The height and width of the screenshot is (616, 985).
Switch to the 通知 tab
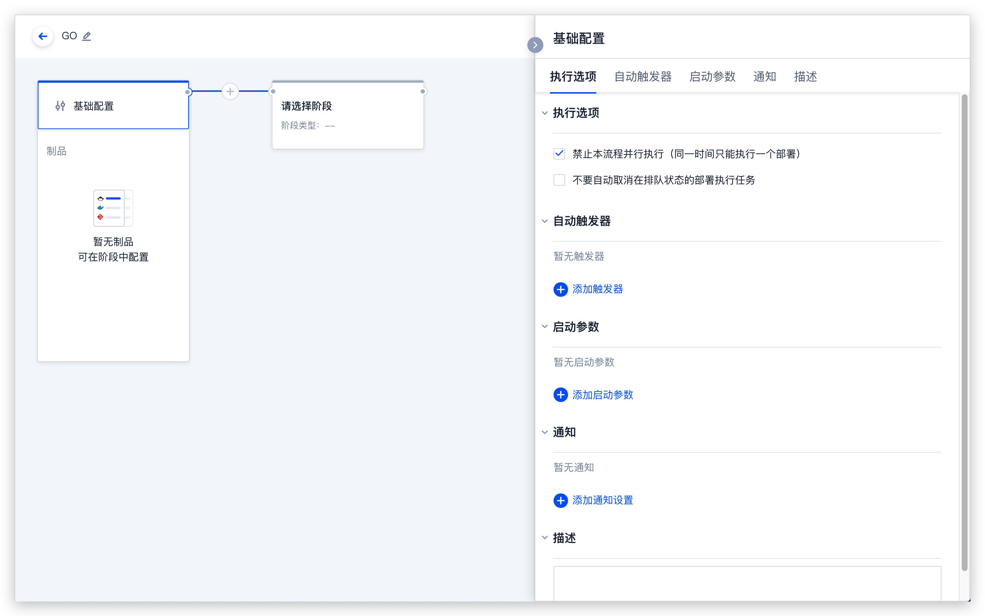click(x=764, y=77)
